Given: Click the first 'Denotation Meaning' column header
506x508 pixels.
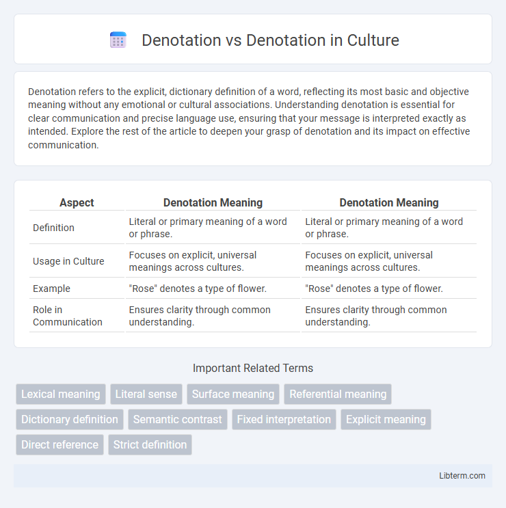Looking at the screenshot, I should point(213,202).
